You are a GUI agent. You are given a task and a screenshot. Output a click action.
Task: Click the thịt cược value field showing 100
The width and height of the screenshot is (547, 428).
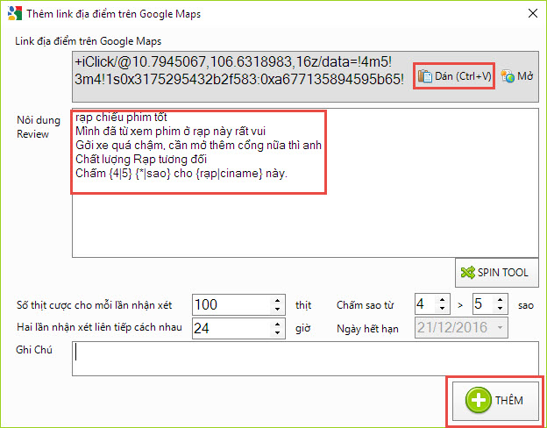(231, 304)
